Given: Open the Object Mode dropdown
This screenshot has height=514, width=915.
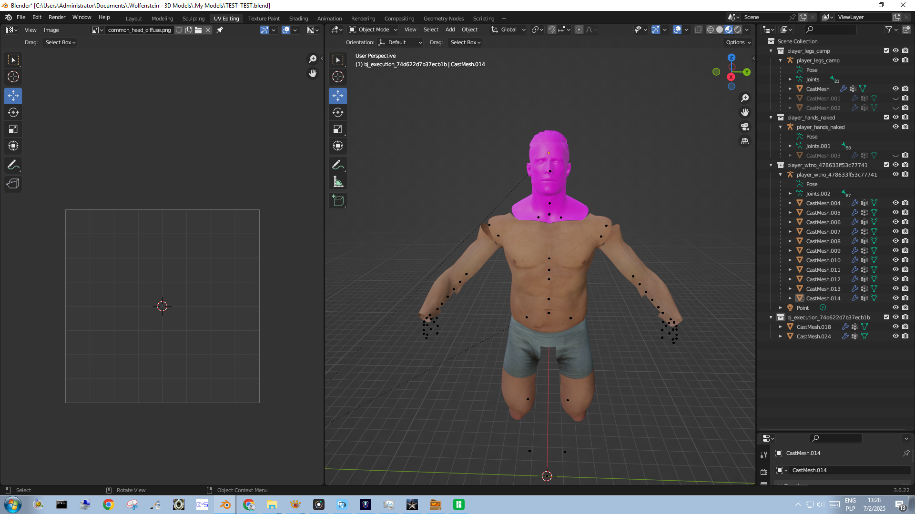Looking at the screenshot, I should tap(373, 30).
